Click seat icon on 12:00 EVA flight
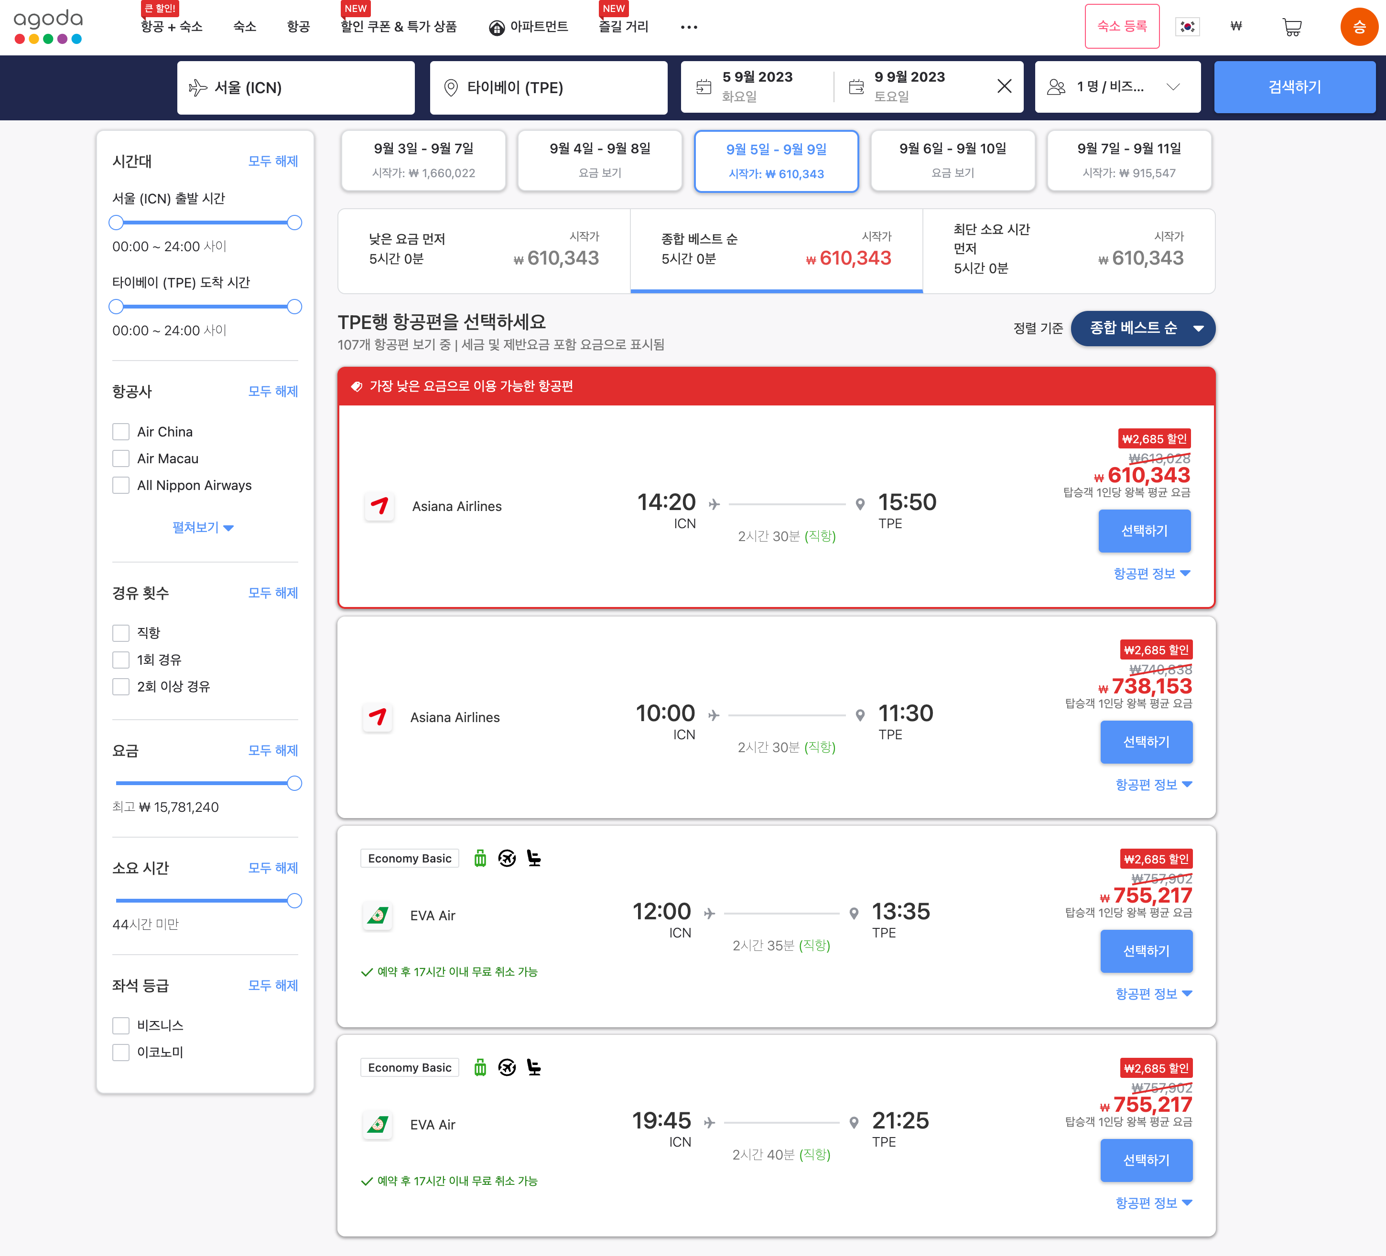Image resolution: width=1386 pixels, height=1256 pixels. tap(534, 858)
